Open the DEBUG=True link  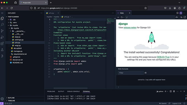click(163, 57)
